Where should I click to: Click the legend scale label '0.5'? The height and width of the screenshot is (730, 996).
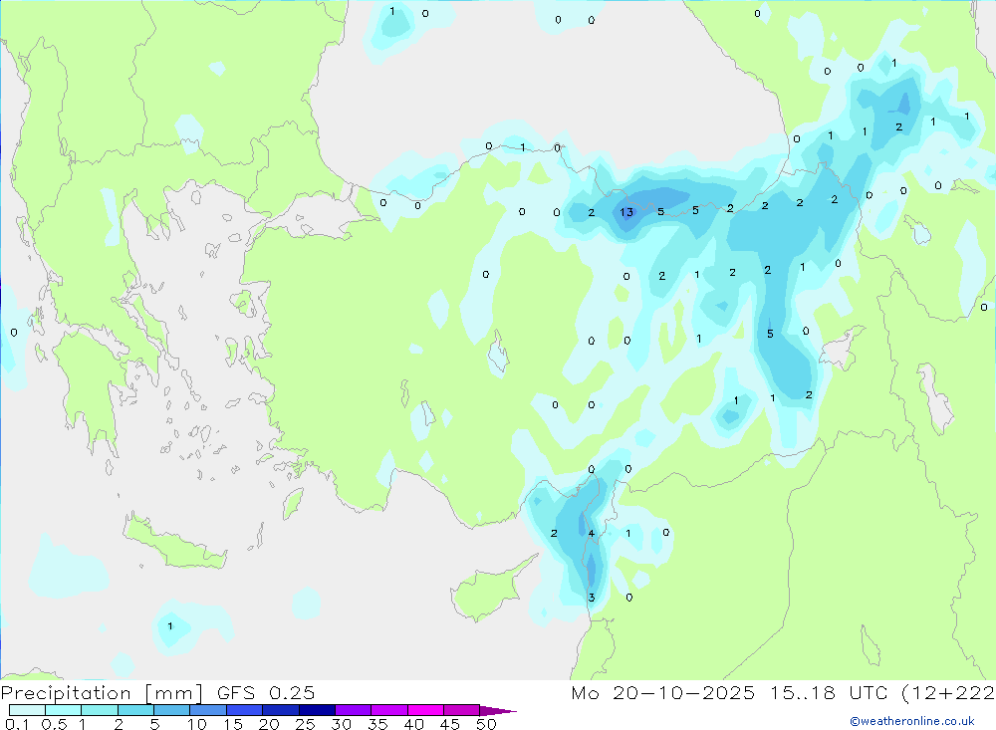click(x=54, y=724)
